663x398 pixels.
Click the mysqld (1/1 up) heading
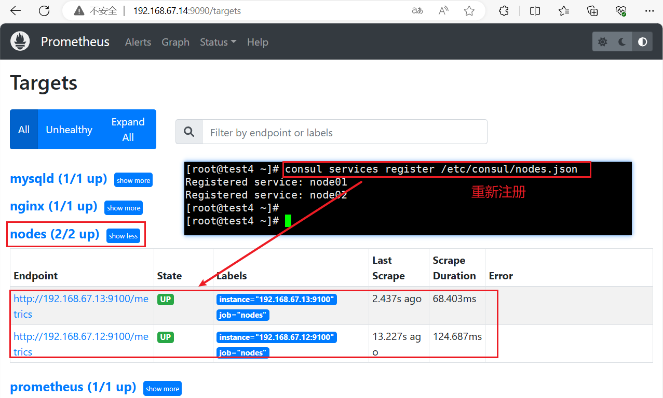[59, 179]
